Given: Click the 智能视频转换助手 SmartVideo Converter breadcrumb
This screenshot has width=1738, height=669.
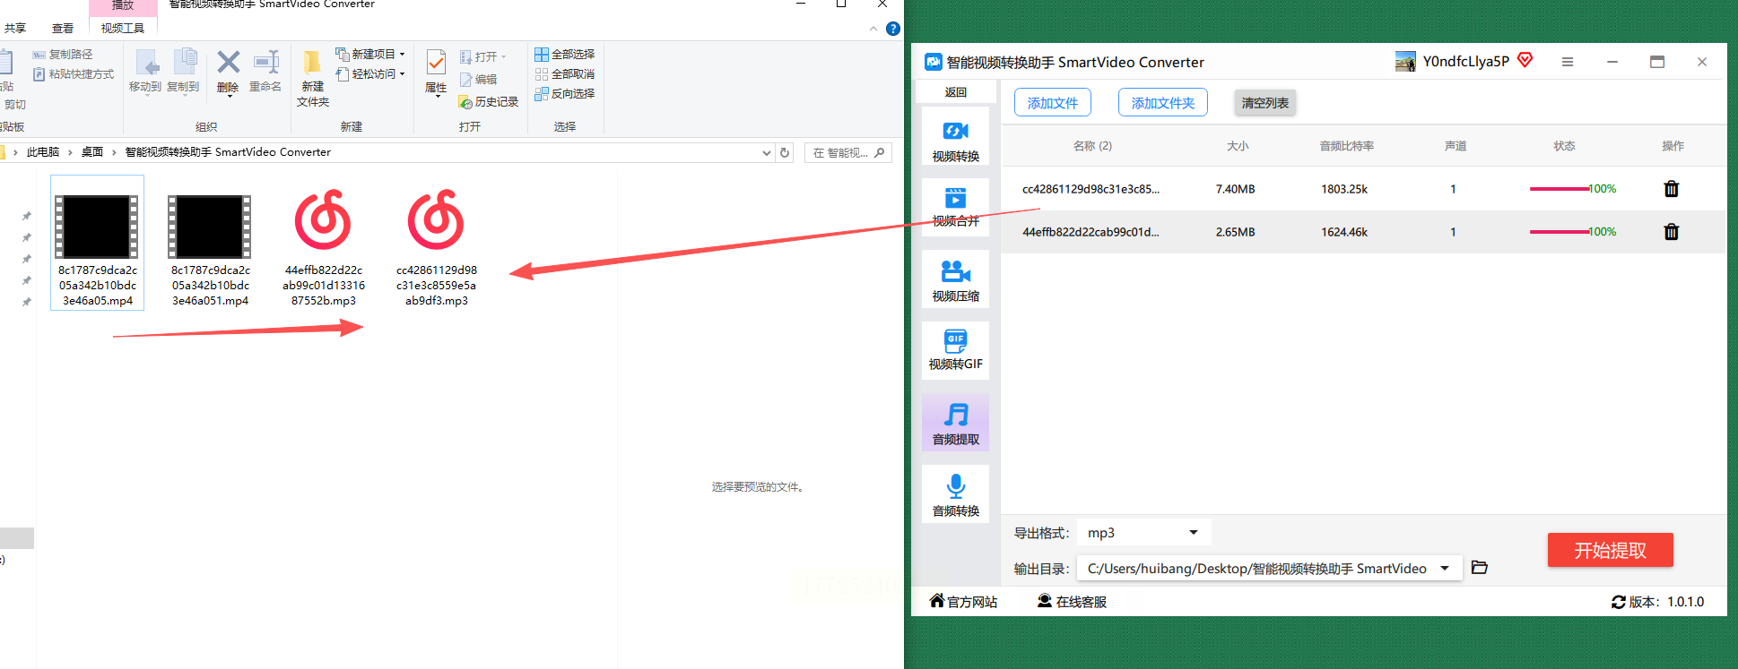Looking at the screenshot, I should coord(228,152).
